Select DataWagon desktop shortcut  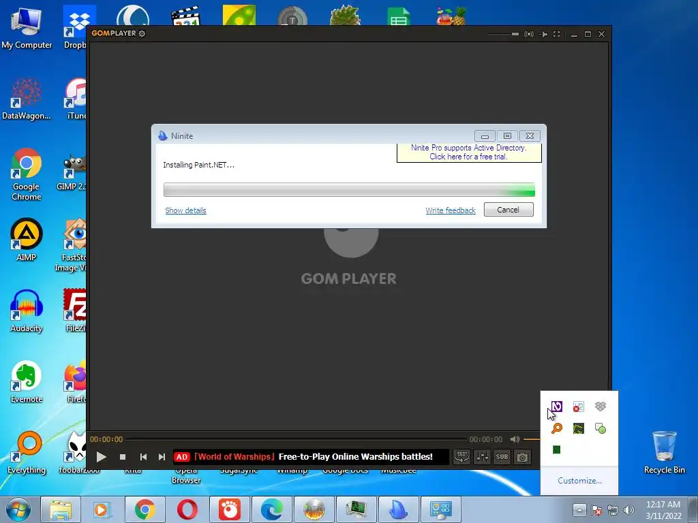(x=27, y=98)
